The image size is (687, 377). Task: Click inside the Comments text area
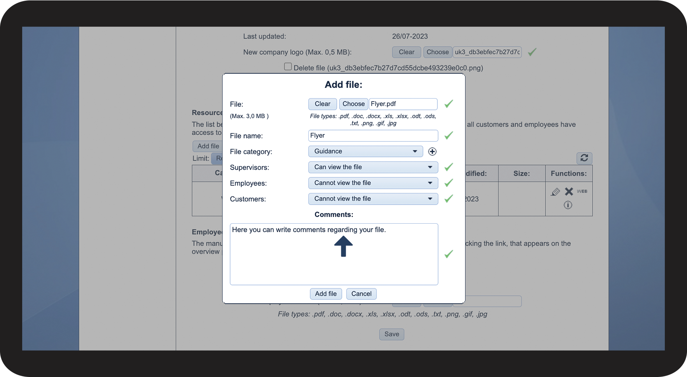click(x=334, y=264)
